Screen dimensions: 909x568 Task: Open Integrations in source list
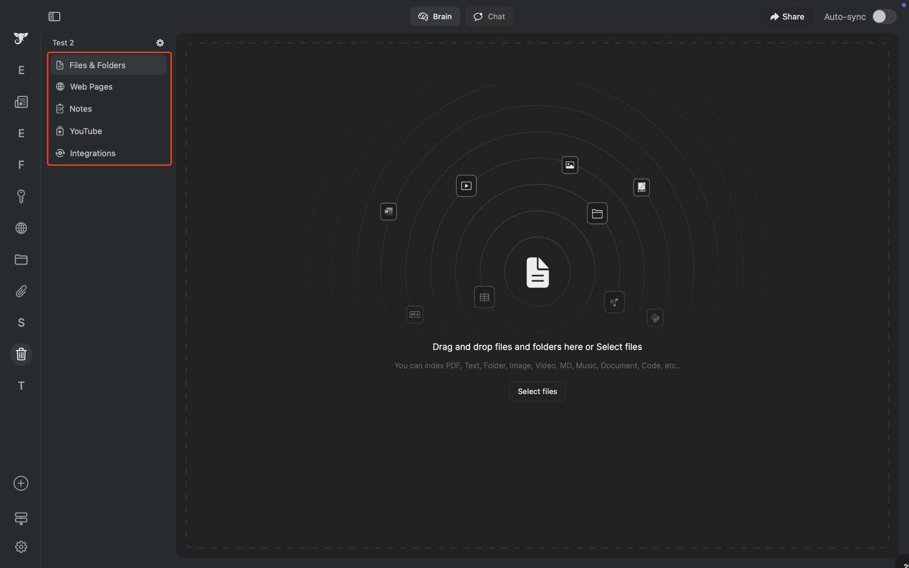(x=92, y=153)
